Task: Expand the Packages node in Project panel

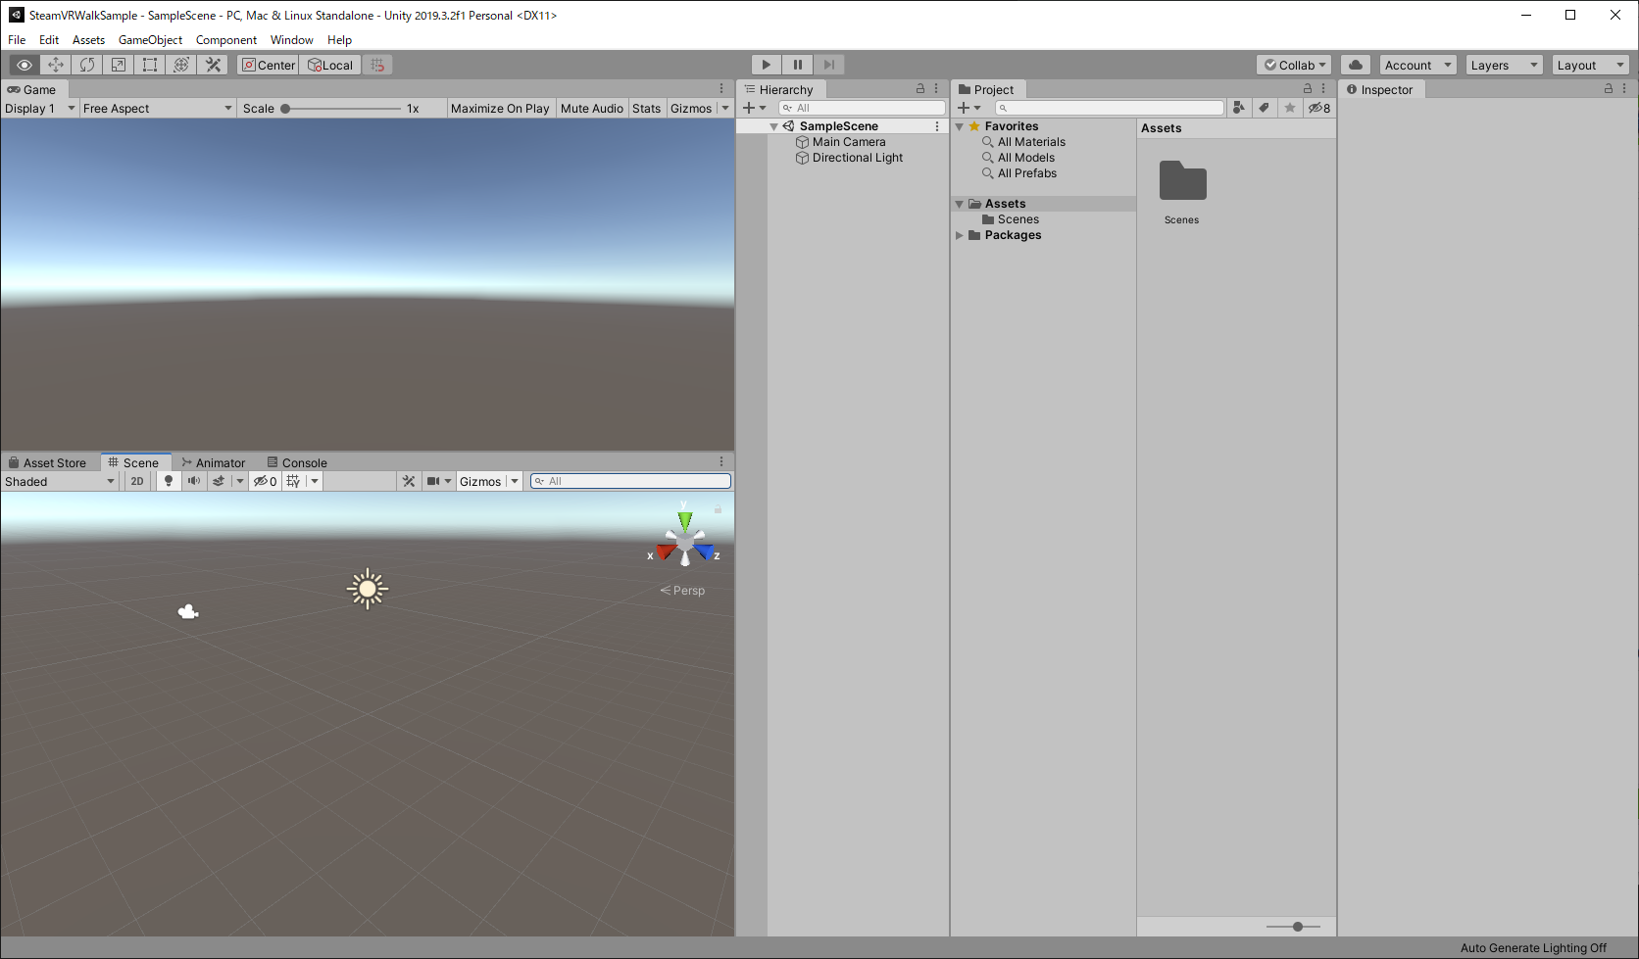Action: [960, 235]
